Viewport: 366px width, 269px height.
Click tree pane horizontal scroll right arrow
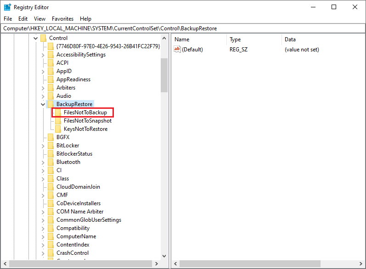click(x=157, y=263)
